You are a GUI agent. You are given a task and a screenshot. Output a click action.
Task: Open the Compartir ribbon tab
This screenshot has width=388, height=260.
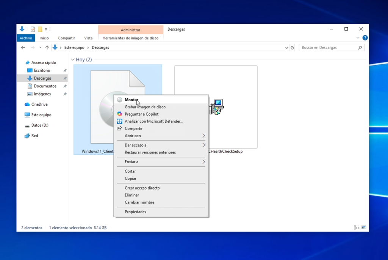[67, 38]
